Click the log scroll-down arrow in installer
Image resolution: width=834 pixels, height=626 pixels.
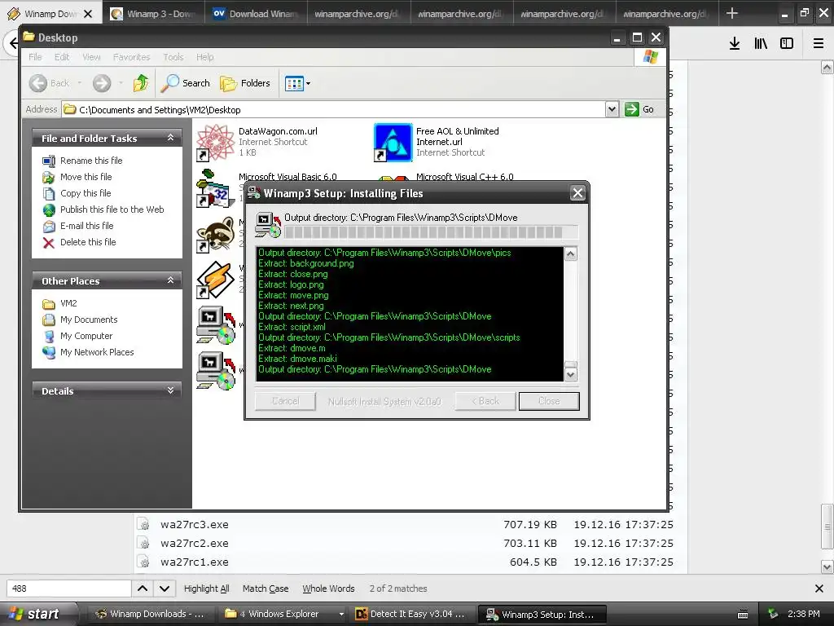coord(571,375)
